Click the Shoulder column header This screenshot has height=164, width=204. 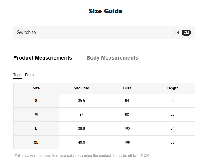click(81, 88)
